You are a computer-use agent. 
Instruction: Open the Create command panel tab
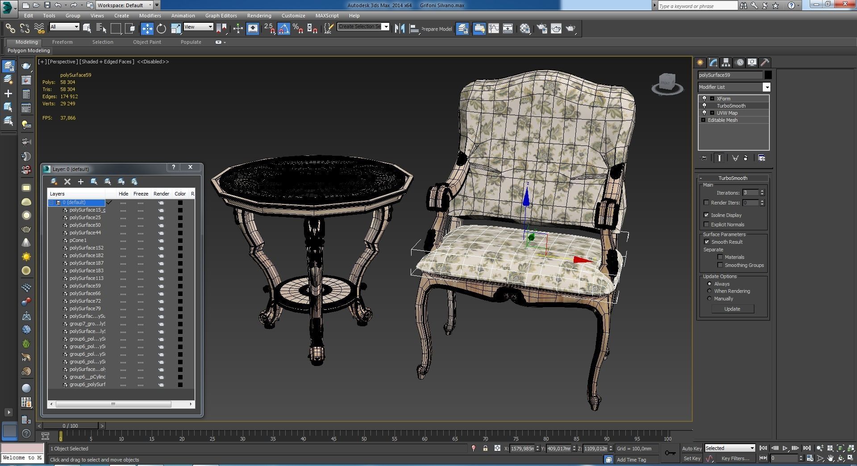click(700, 62)
